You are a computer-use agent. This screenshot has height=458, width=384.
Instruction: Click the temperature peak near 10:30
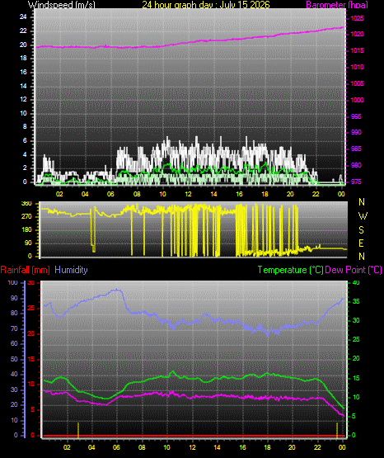tap(172, 371)
